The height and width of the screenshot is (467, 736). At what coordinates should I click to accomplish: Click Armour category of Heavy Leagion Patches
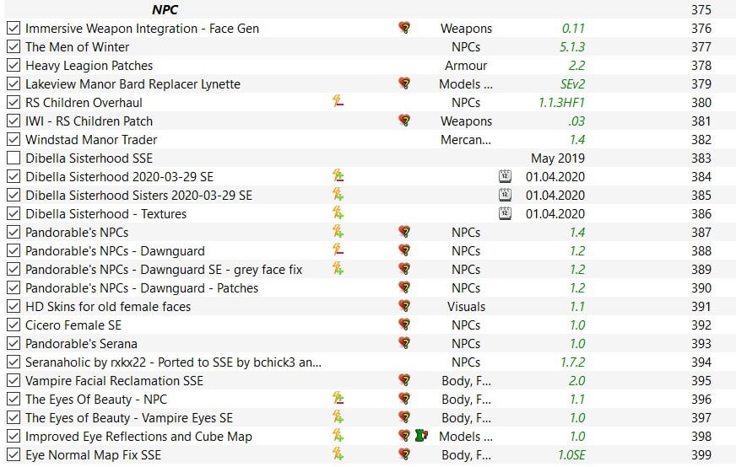click(466, 65)
